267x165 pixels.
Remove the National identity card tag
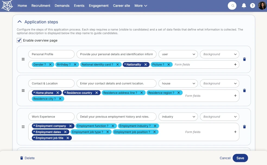118,65
